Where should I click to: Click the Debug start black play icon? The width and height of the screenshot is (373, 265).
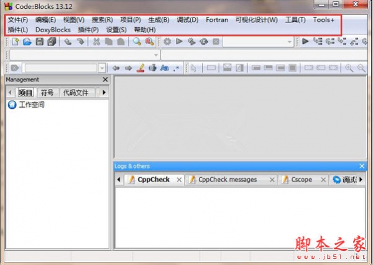point(305,42)
